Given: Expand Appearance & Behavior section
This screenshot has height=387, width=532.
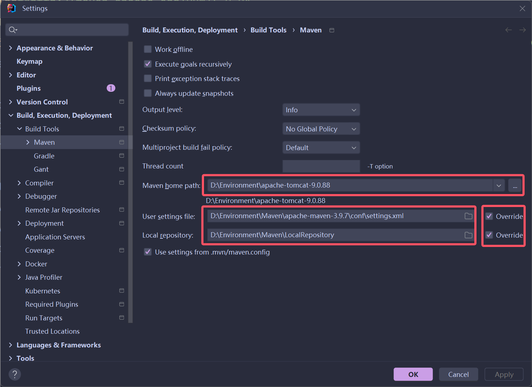Looking at the screenshot, I should click(x=10, y=48).
